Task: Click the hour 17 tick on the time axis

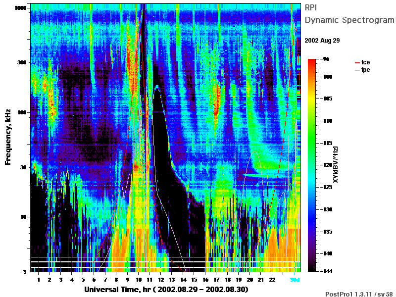Action: (216, 280)
